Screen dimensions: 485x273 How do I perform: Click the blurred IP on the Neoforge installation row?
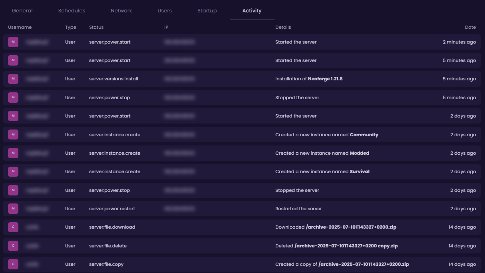pos(179,79)
